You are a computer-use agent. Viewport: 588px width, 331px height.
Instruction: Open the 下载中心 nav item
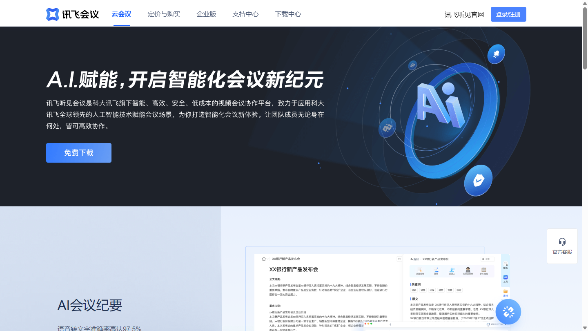[288, 14]
